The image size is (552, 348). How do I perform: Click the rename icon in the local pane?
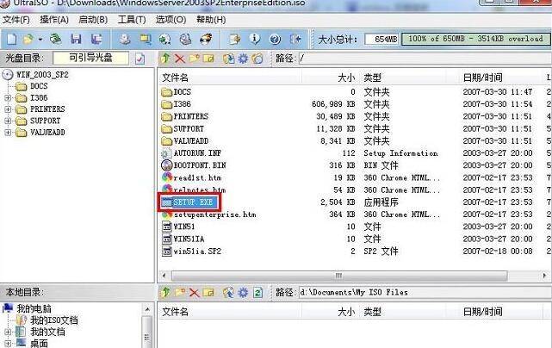(208, 292)
